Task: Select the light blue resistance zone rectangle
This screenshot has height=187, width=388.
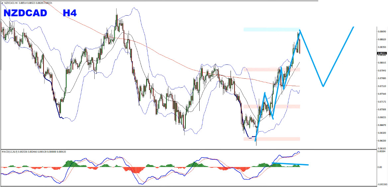Action: point(271,30)
